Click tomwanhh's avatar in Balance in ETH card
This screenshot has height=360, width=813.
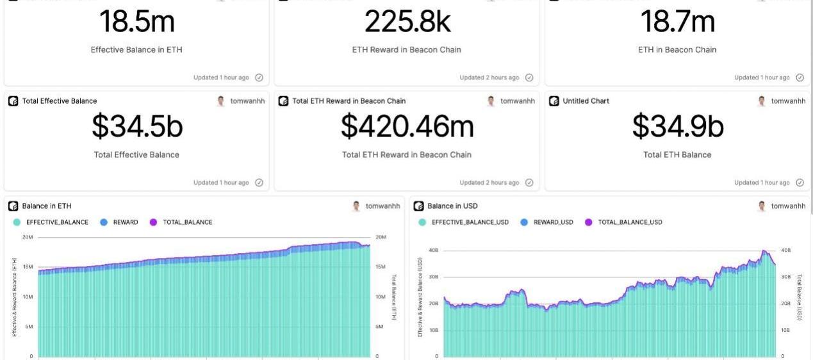point(356,206)
